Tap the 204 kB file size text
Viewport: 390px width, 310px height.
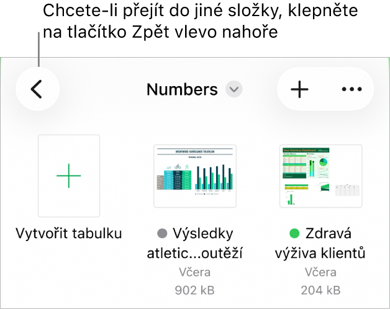[x=320, y=290]
